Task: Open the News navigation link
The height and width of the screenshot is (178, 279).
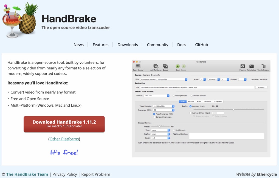Action: (x=79, y=45)
